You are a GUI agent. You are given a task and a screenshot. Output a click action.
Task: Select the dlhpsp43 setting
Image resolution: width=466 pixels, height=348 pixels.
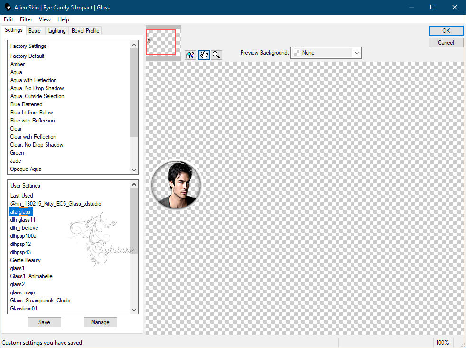(20, 252)
